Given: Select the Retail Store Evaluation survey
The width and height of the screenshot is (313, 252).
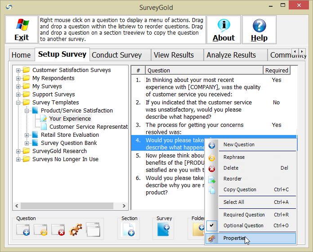Looking at the screenshot, I should coord(70,135).
